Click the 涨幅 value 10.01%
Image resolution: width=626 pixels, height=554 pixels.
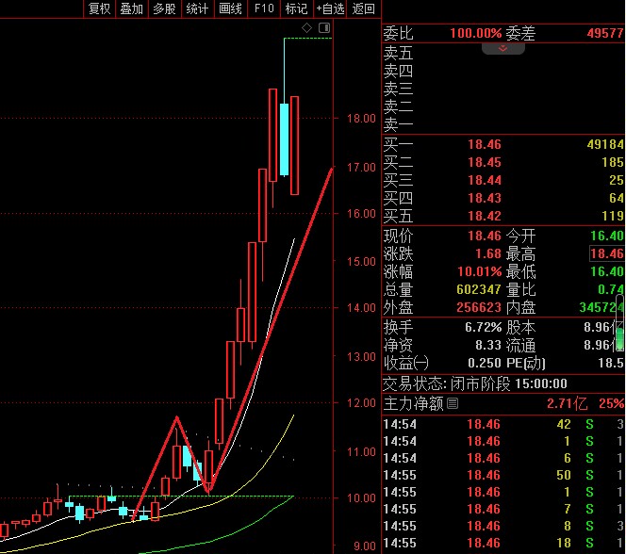pyautogui.click(x=480, y=271)
